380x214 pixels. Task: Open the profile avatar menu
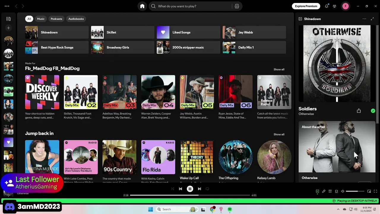346,6
